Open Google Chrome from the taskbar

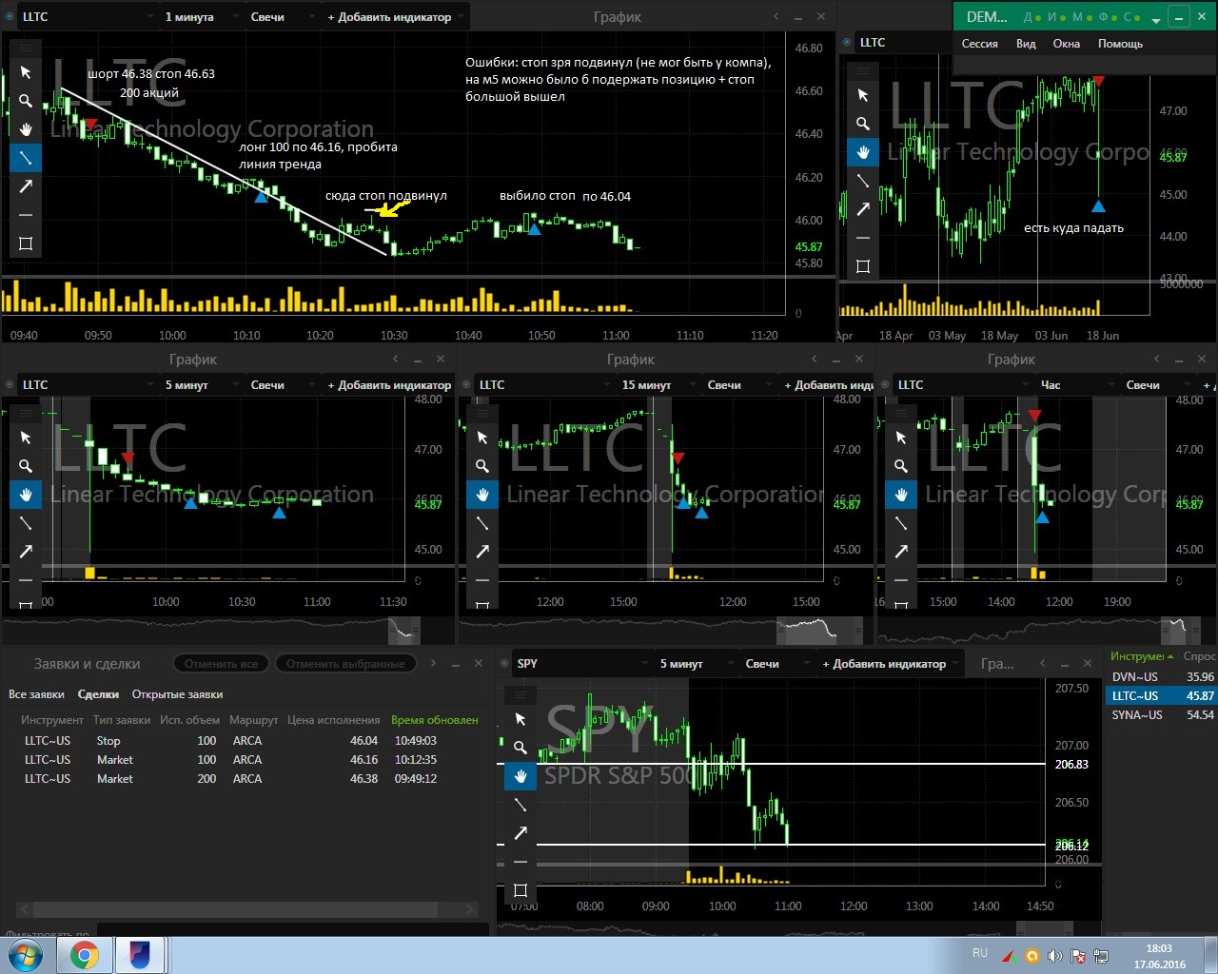click(84, 955)
